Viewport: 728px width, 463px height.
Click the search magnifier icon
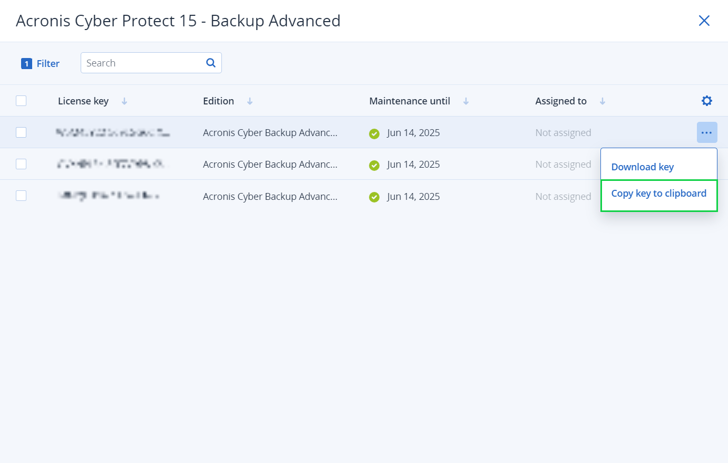(210, 62)
